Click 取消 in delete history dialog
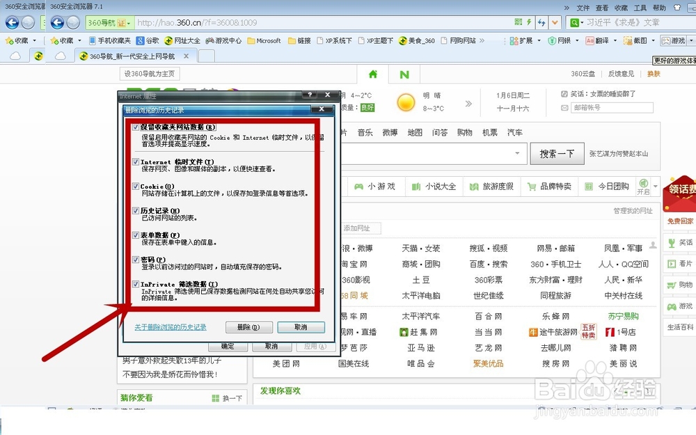 click(x=301, y=327)
